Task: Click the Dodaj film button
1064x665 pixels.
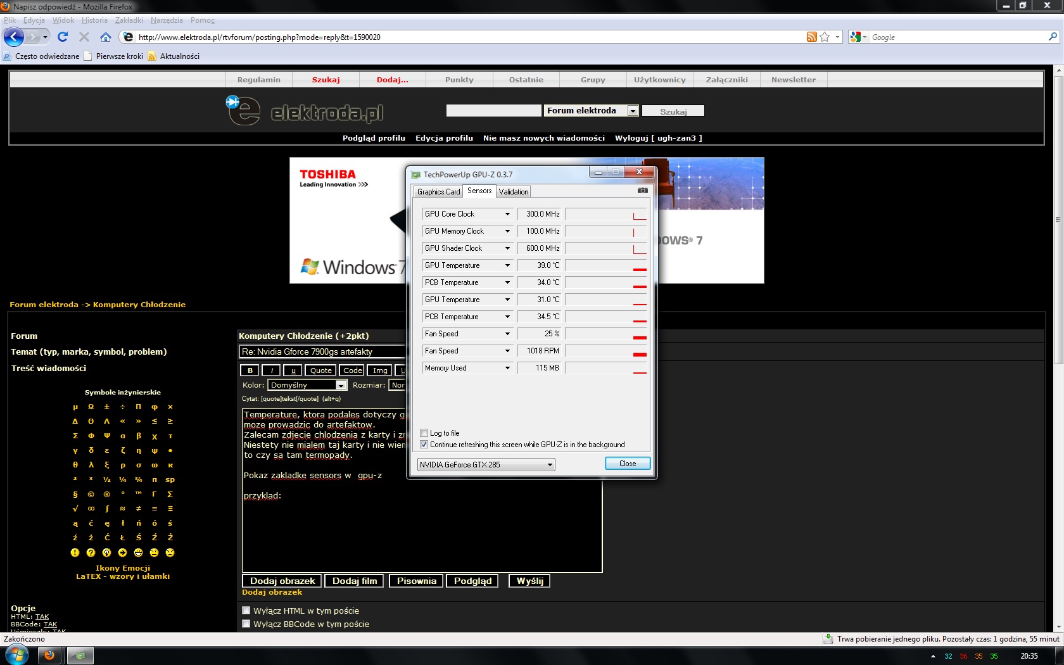Action: (355, 581)
